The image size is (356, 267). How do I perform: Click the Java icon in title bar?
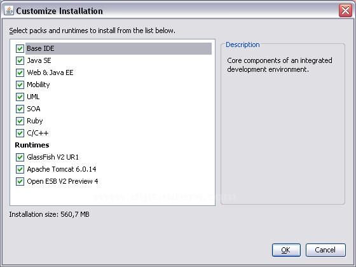click(9, 10)
